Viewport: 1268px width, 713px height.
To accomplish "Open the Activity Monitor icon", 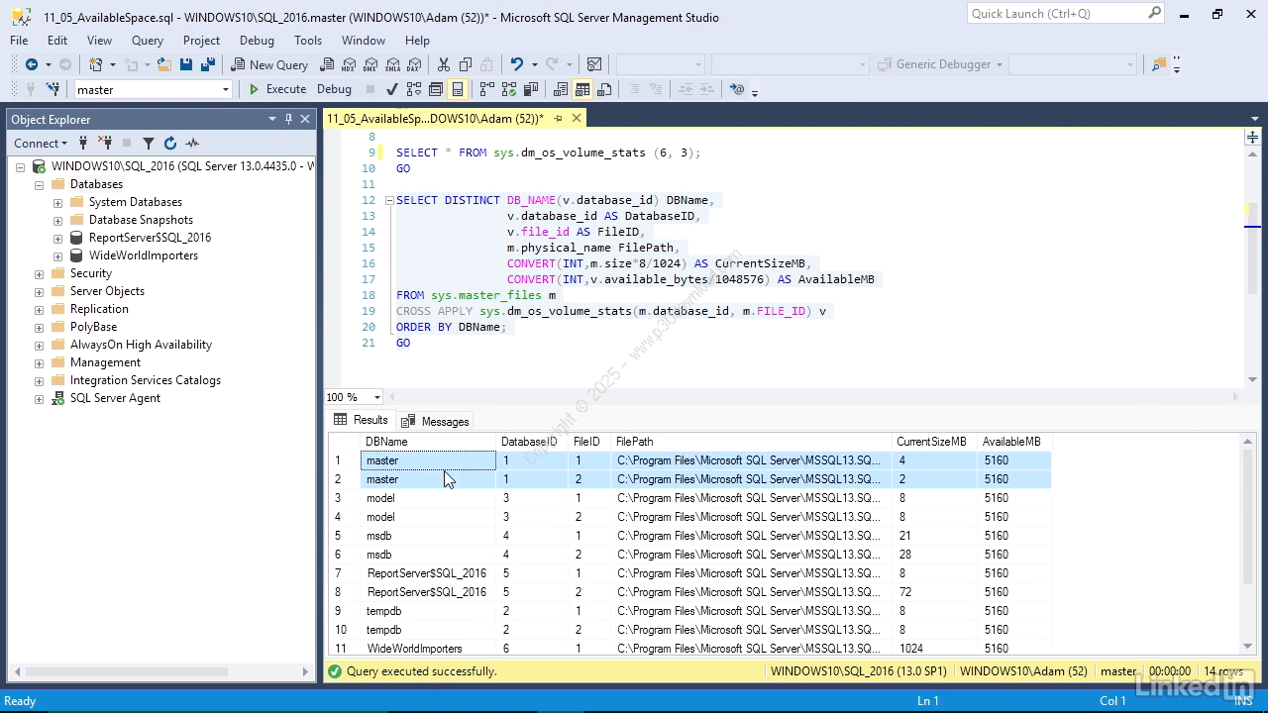I will tap(594, 64).
